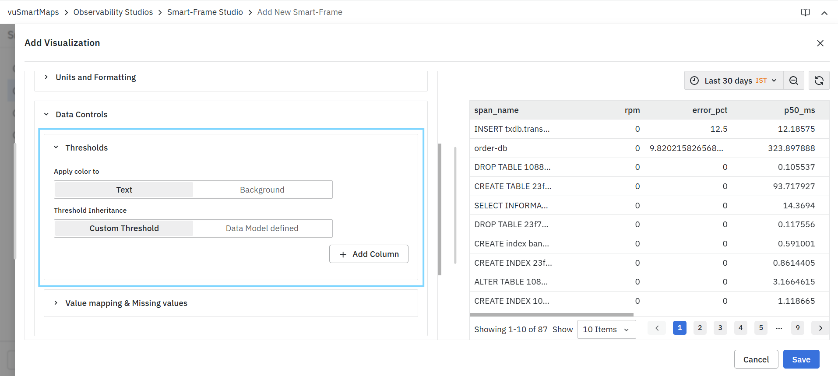Select the order-db span row
This screenshot has width=838, height=376.
(649, 148)
